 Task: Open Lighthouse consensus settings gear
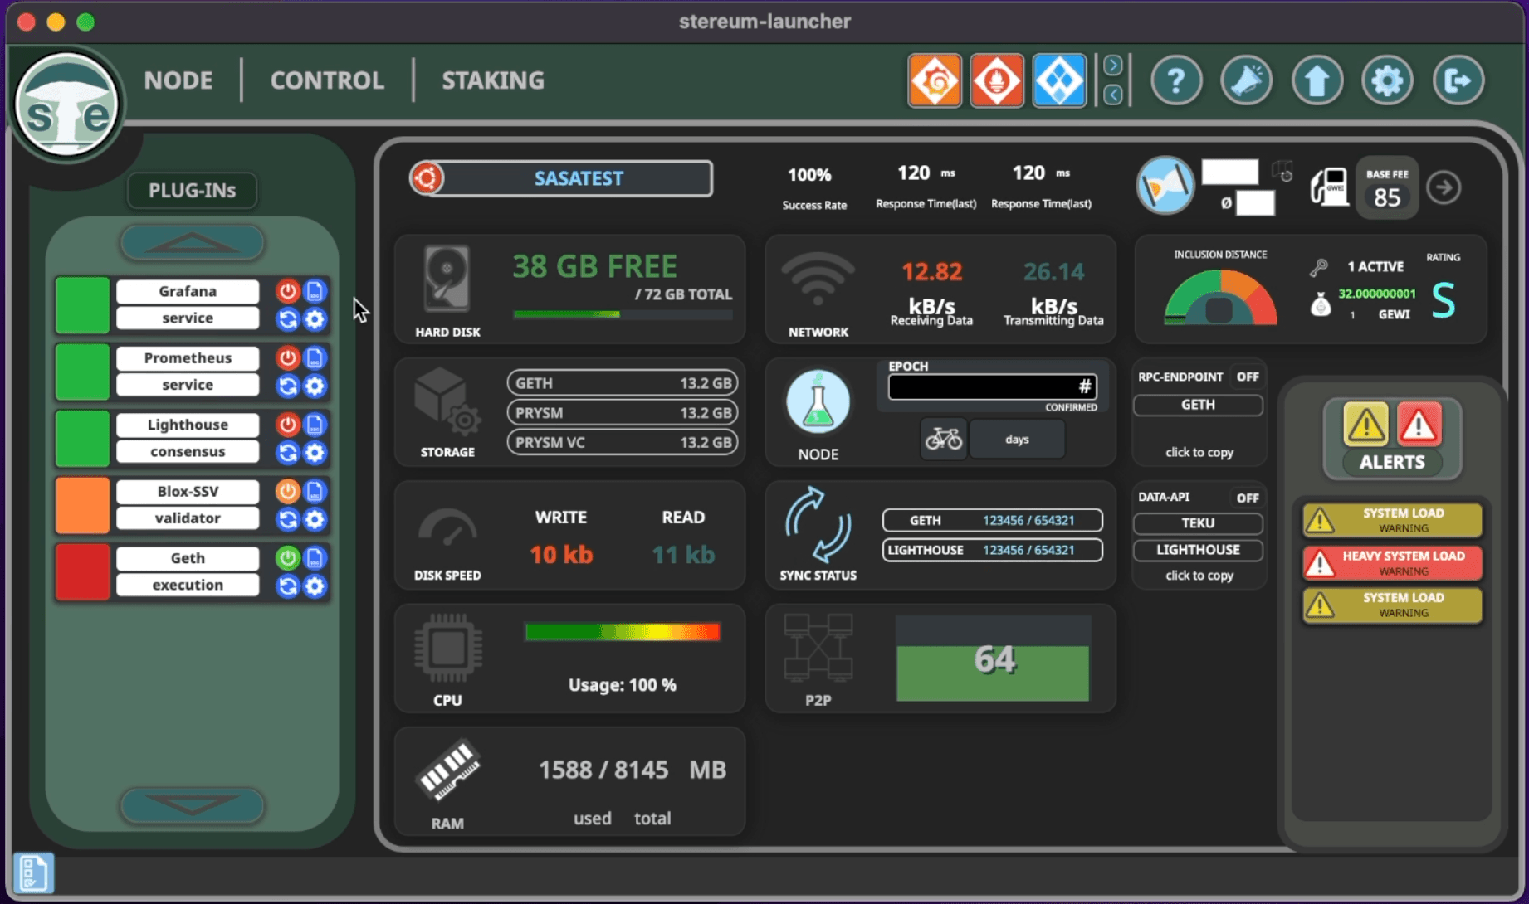(x=315, y=453)
